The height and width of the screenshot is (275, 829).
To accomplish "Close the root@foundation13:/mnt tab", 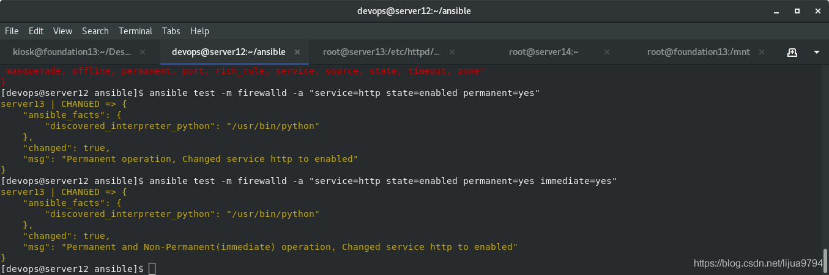I will click(x=763, y=52).
